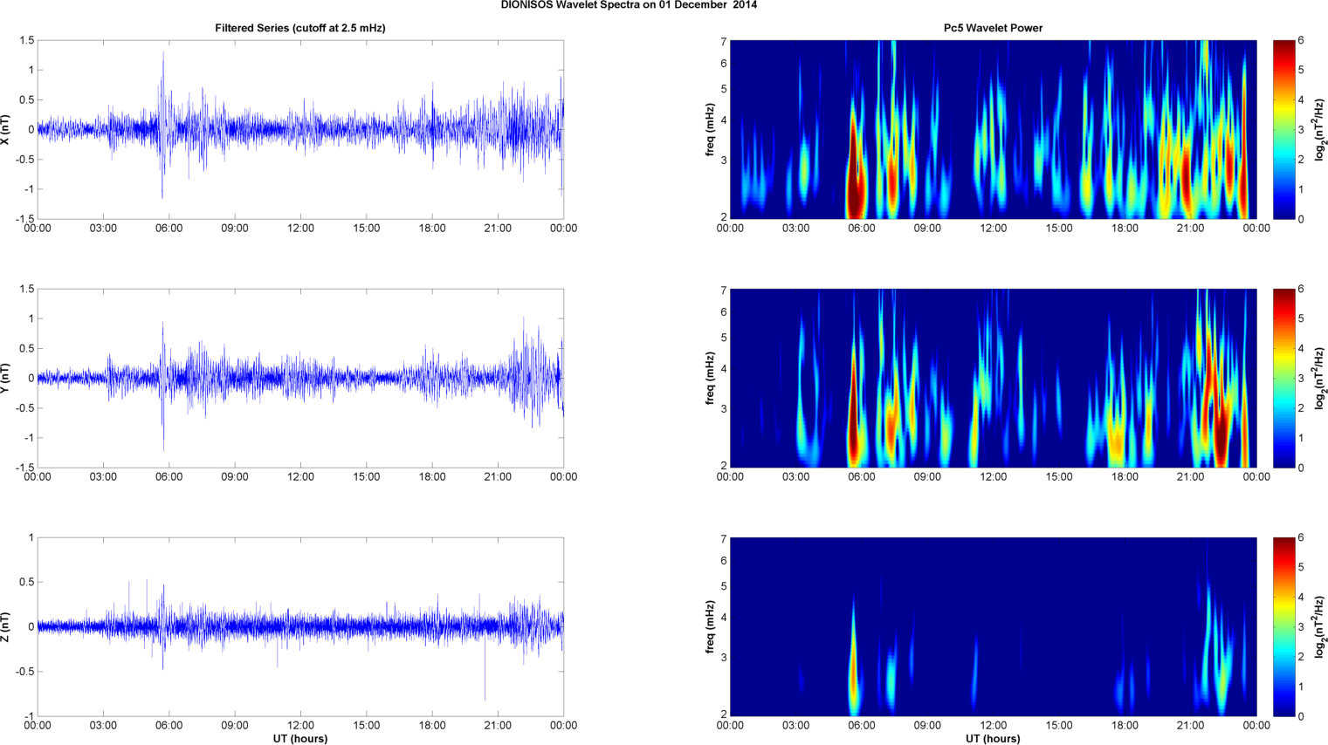Click the 6 tick on the X colorbar
Screen dimensions: 1328x745
pos(1301,40)
